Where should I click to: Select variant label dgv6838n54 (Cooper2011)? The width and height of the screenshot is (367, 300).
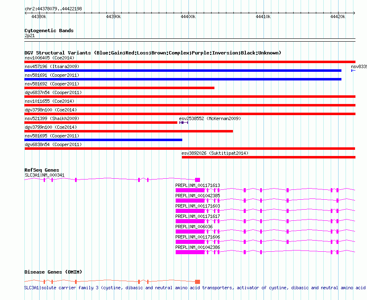pyautogui.click(x=53, y=144)
